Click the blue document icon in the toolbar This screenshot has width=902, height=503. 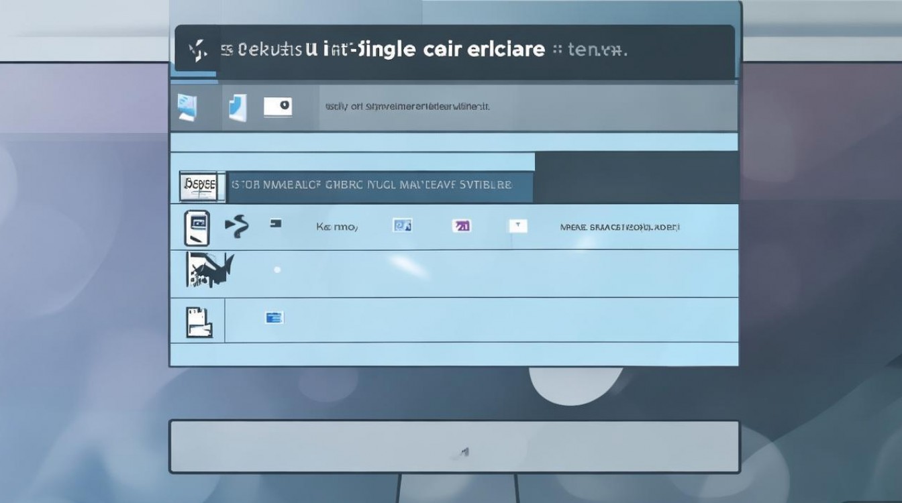tap(238, 107)
